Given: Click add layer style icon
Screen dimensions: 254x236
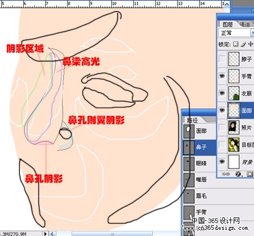Looking at the screenshot, I should (239, 174).
